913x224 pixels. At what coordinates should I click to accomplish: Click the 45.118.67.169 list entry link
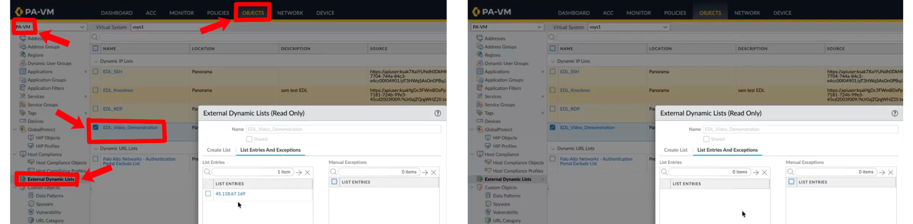230,194
